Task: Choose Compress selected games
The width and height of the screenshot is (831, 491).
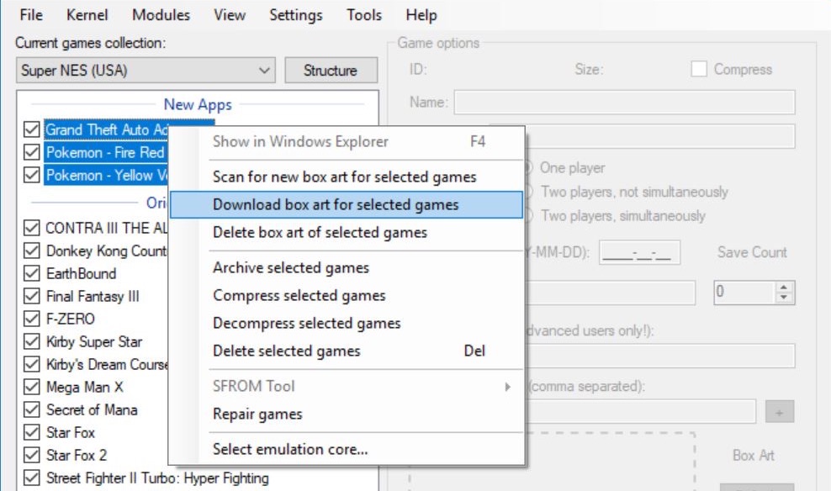Action: pyautogui.click(x=347, y=296)
